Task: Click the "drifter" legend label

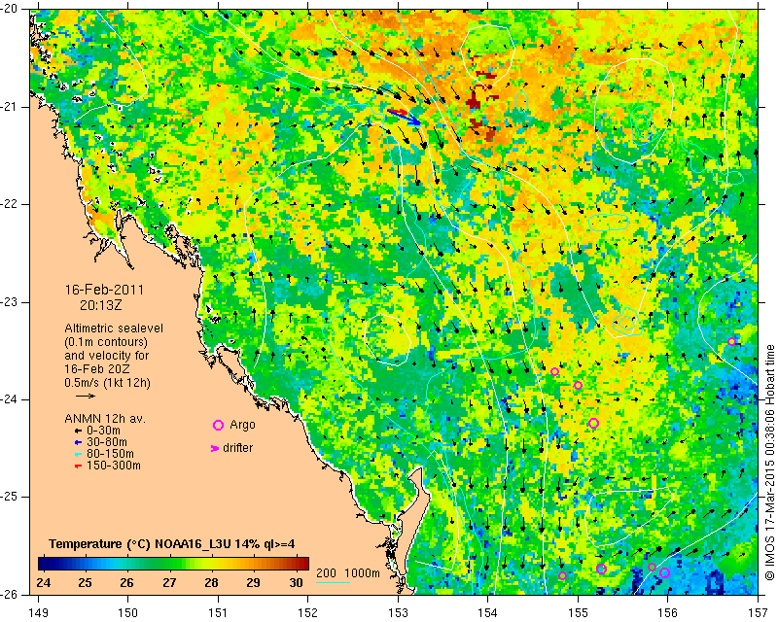Action: pos(237,448)
